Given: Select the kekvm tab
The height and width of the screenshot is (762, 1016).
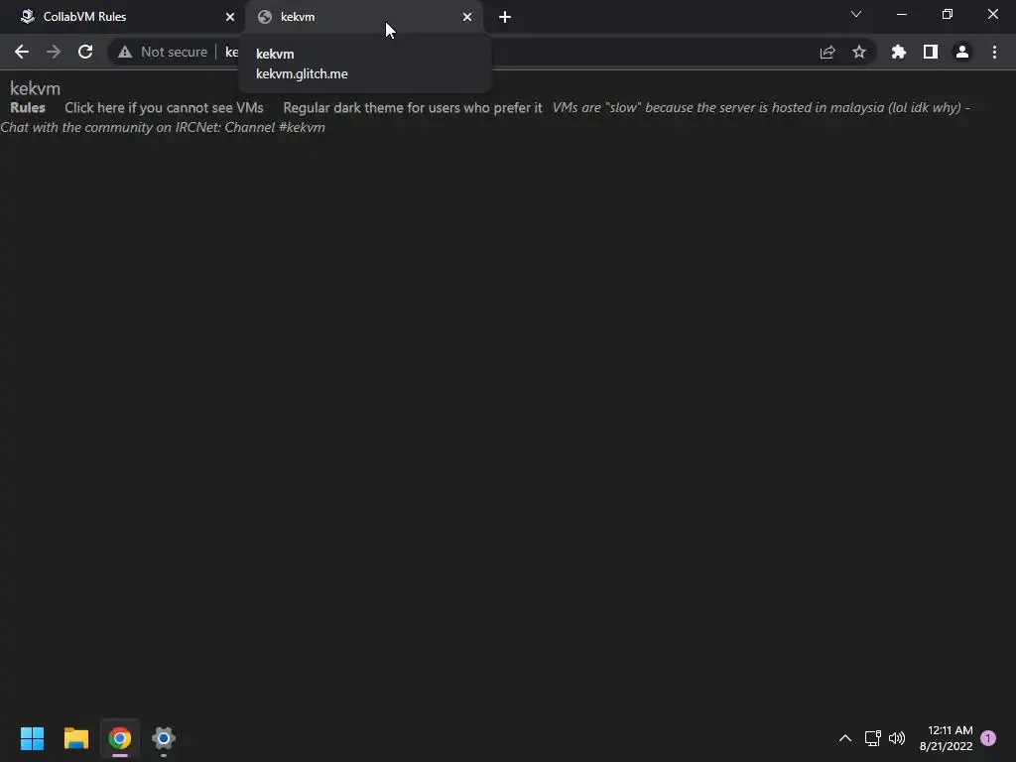Looking at the screenshot, I should click(x=363, y=17).
